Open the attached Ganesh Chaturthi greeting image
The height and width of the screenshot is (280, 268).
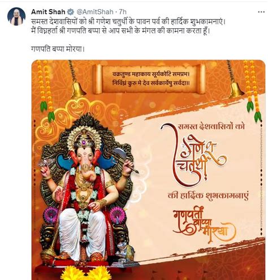(x=148, y=169)
